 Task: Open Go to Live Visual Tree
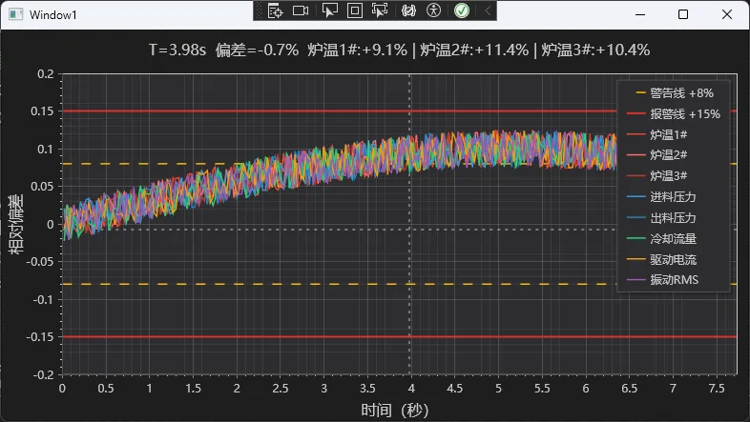click(x=275, y=10)
